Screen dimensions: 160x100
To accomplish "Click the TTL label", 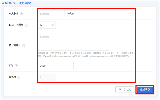I will tap(11, 66).
